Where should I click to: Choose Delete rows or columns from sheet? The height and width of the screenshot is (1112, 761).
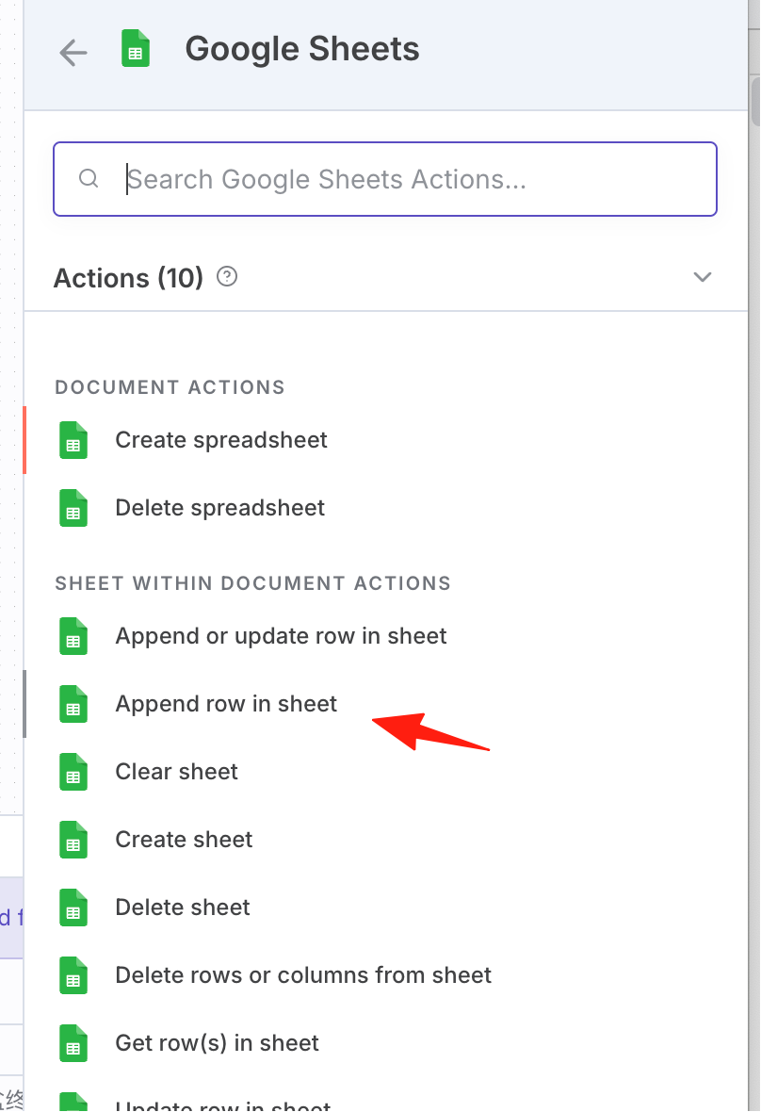303,975
